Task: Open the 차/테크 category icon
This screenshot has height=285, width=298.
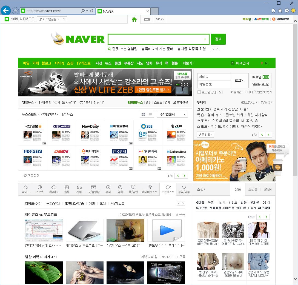Action: [54, 189]
